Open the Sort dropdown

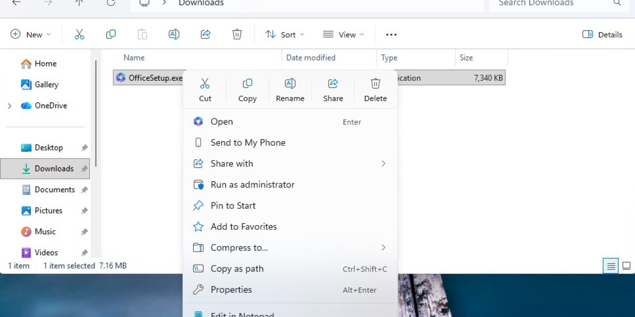(285, 34)
